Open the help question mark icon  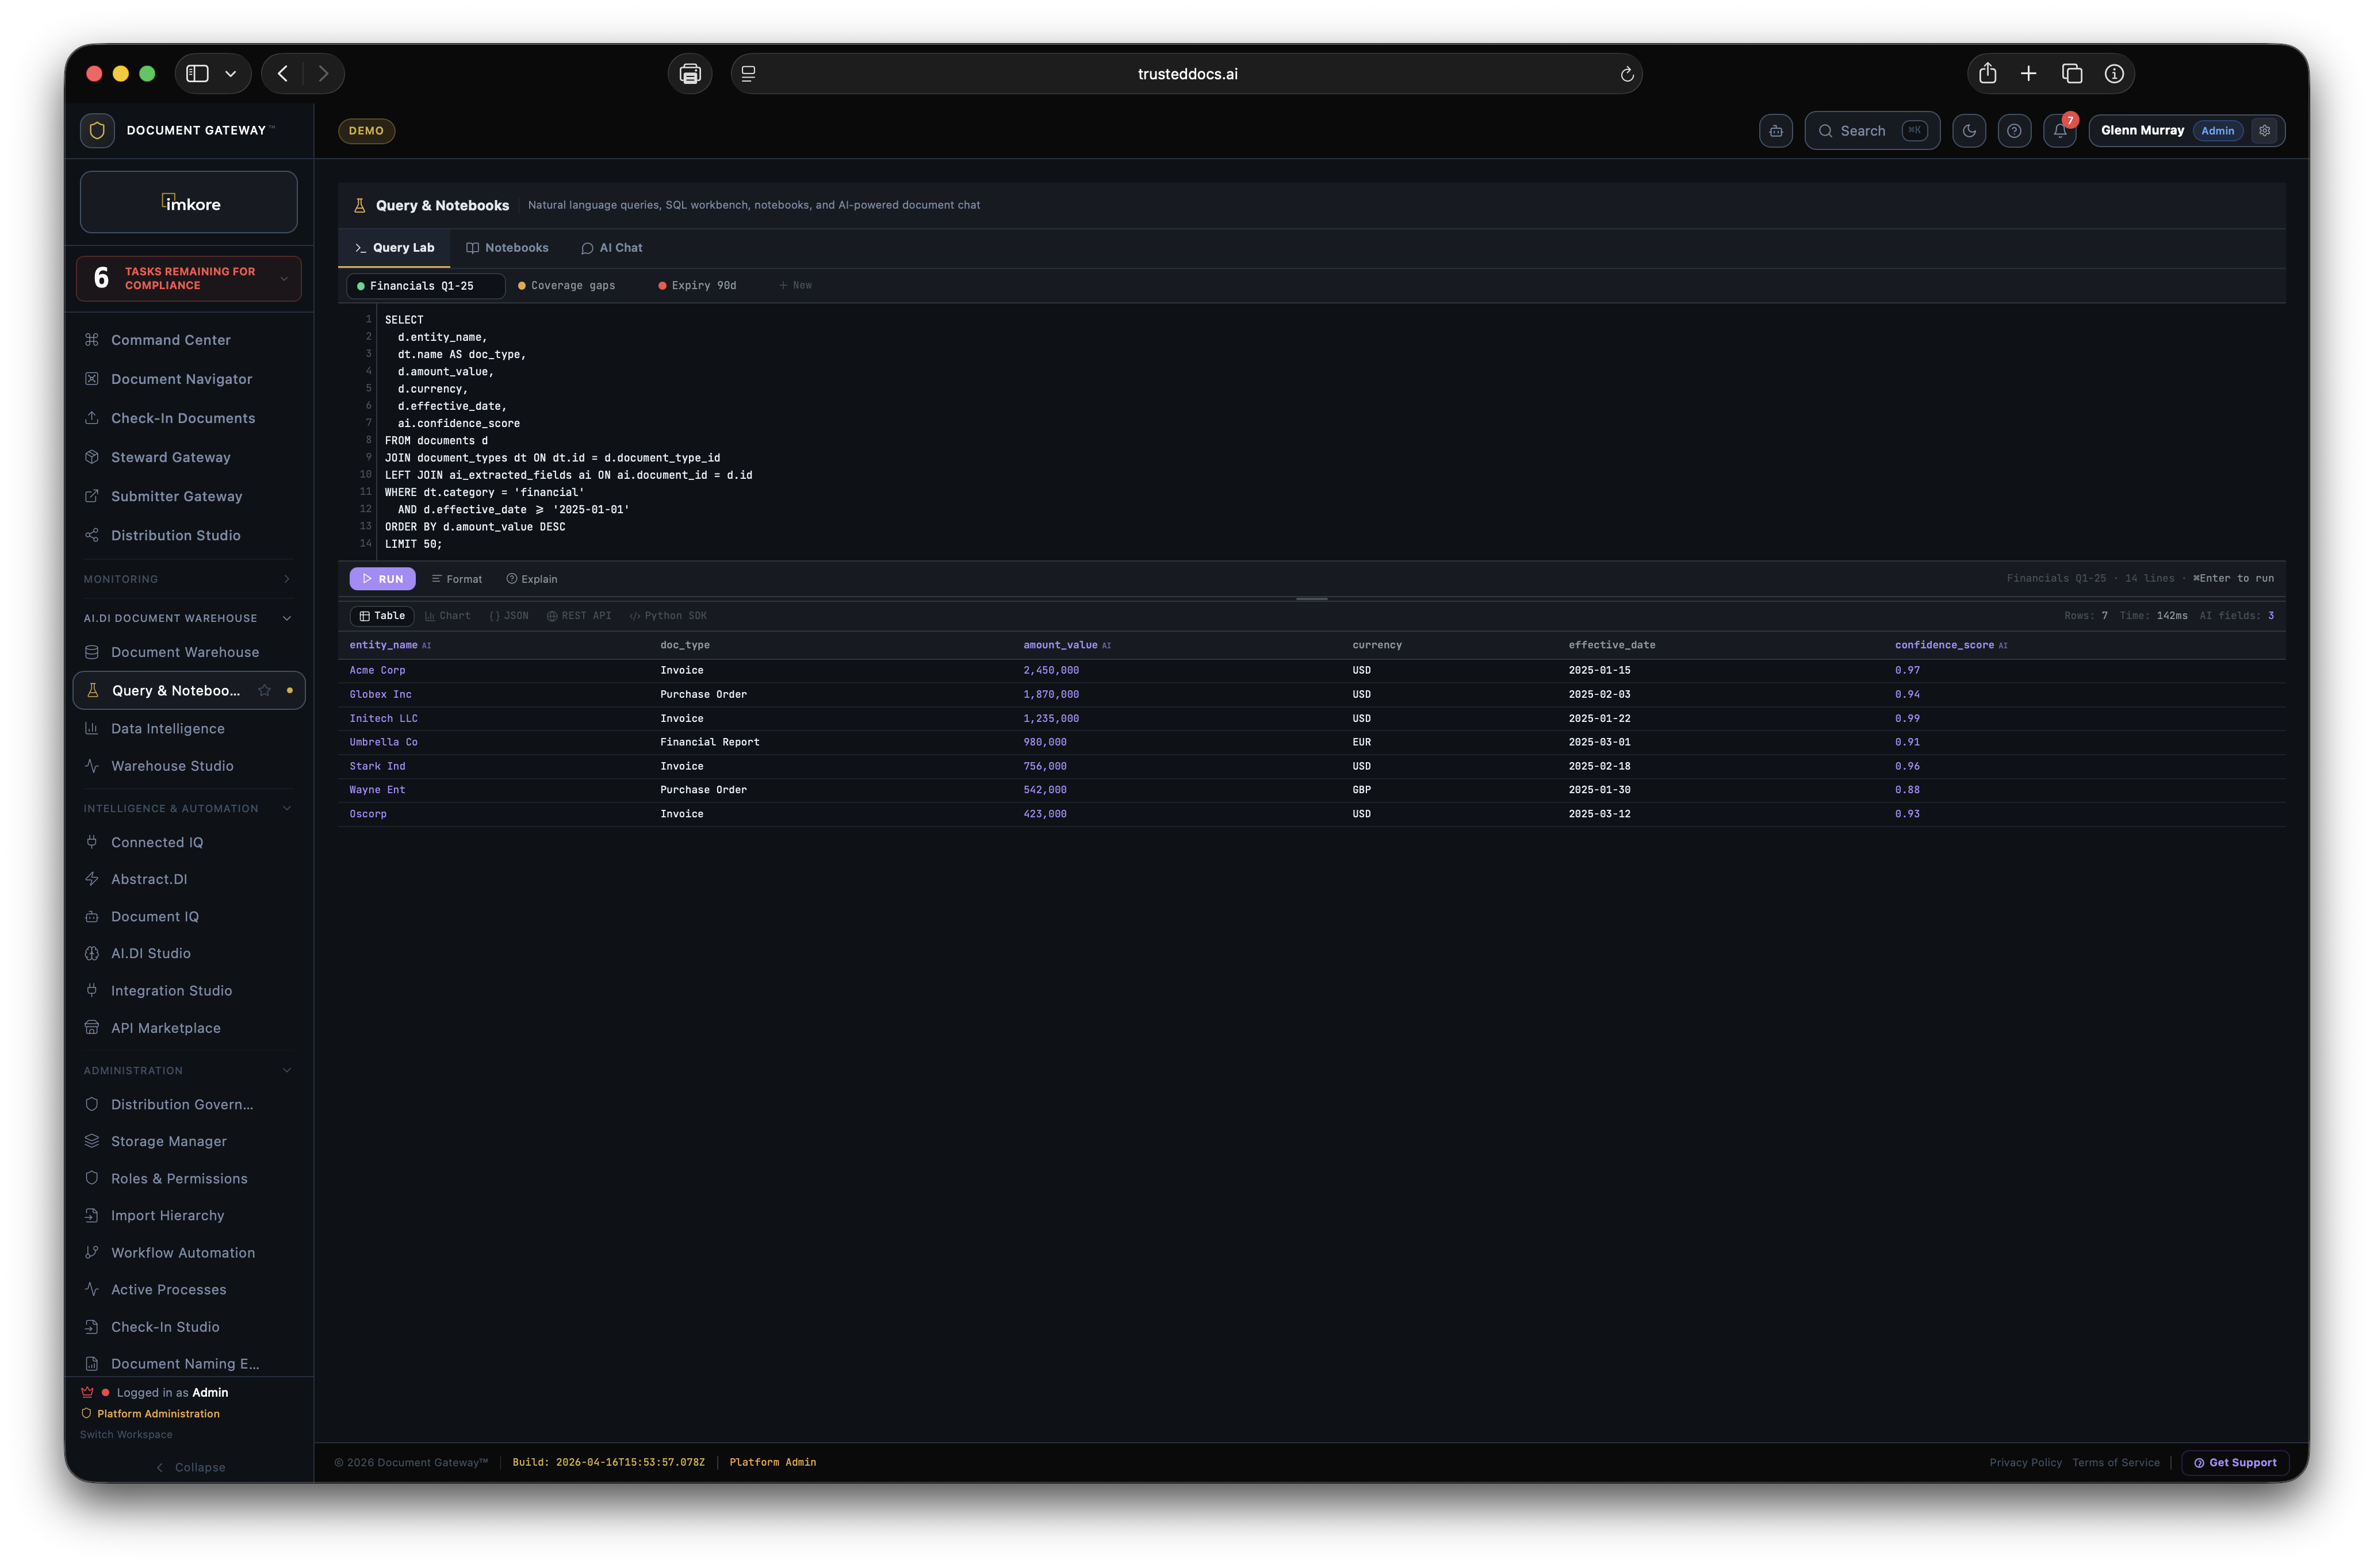pyautogui.click(x=2013, y=131)
